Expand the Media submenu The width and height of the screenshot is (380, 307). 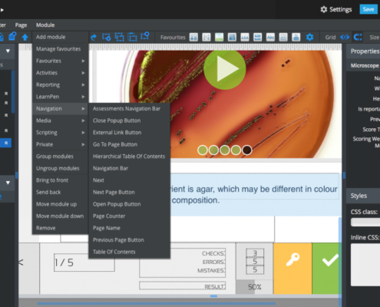[x=61, y=120]
